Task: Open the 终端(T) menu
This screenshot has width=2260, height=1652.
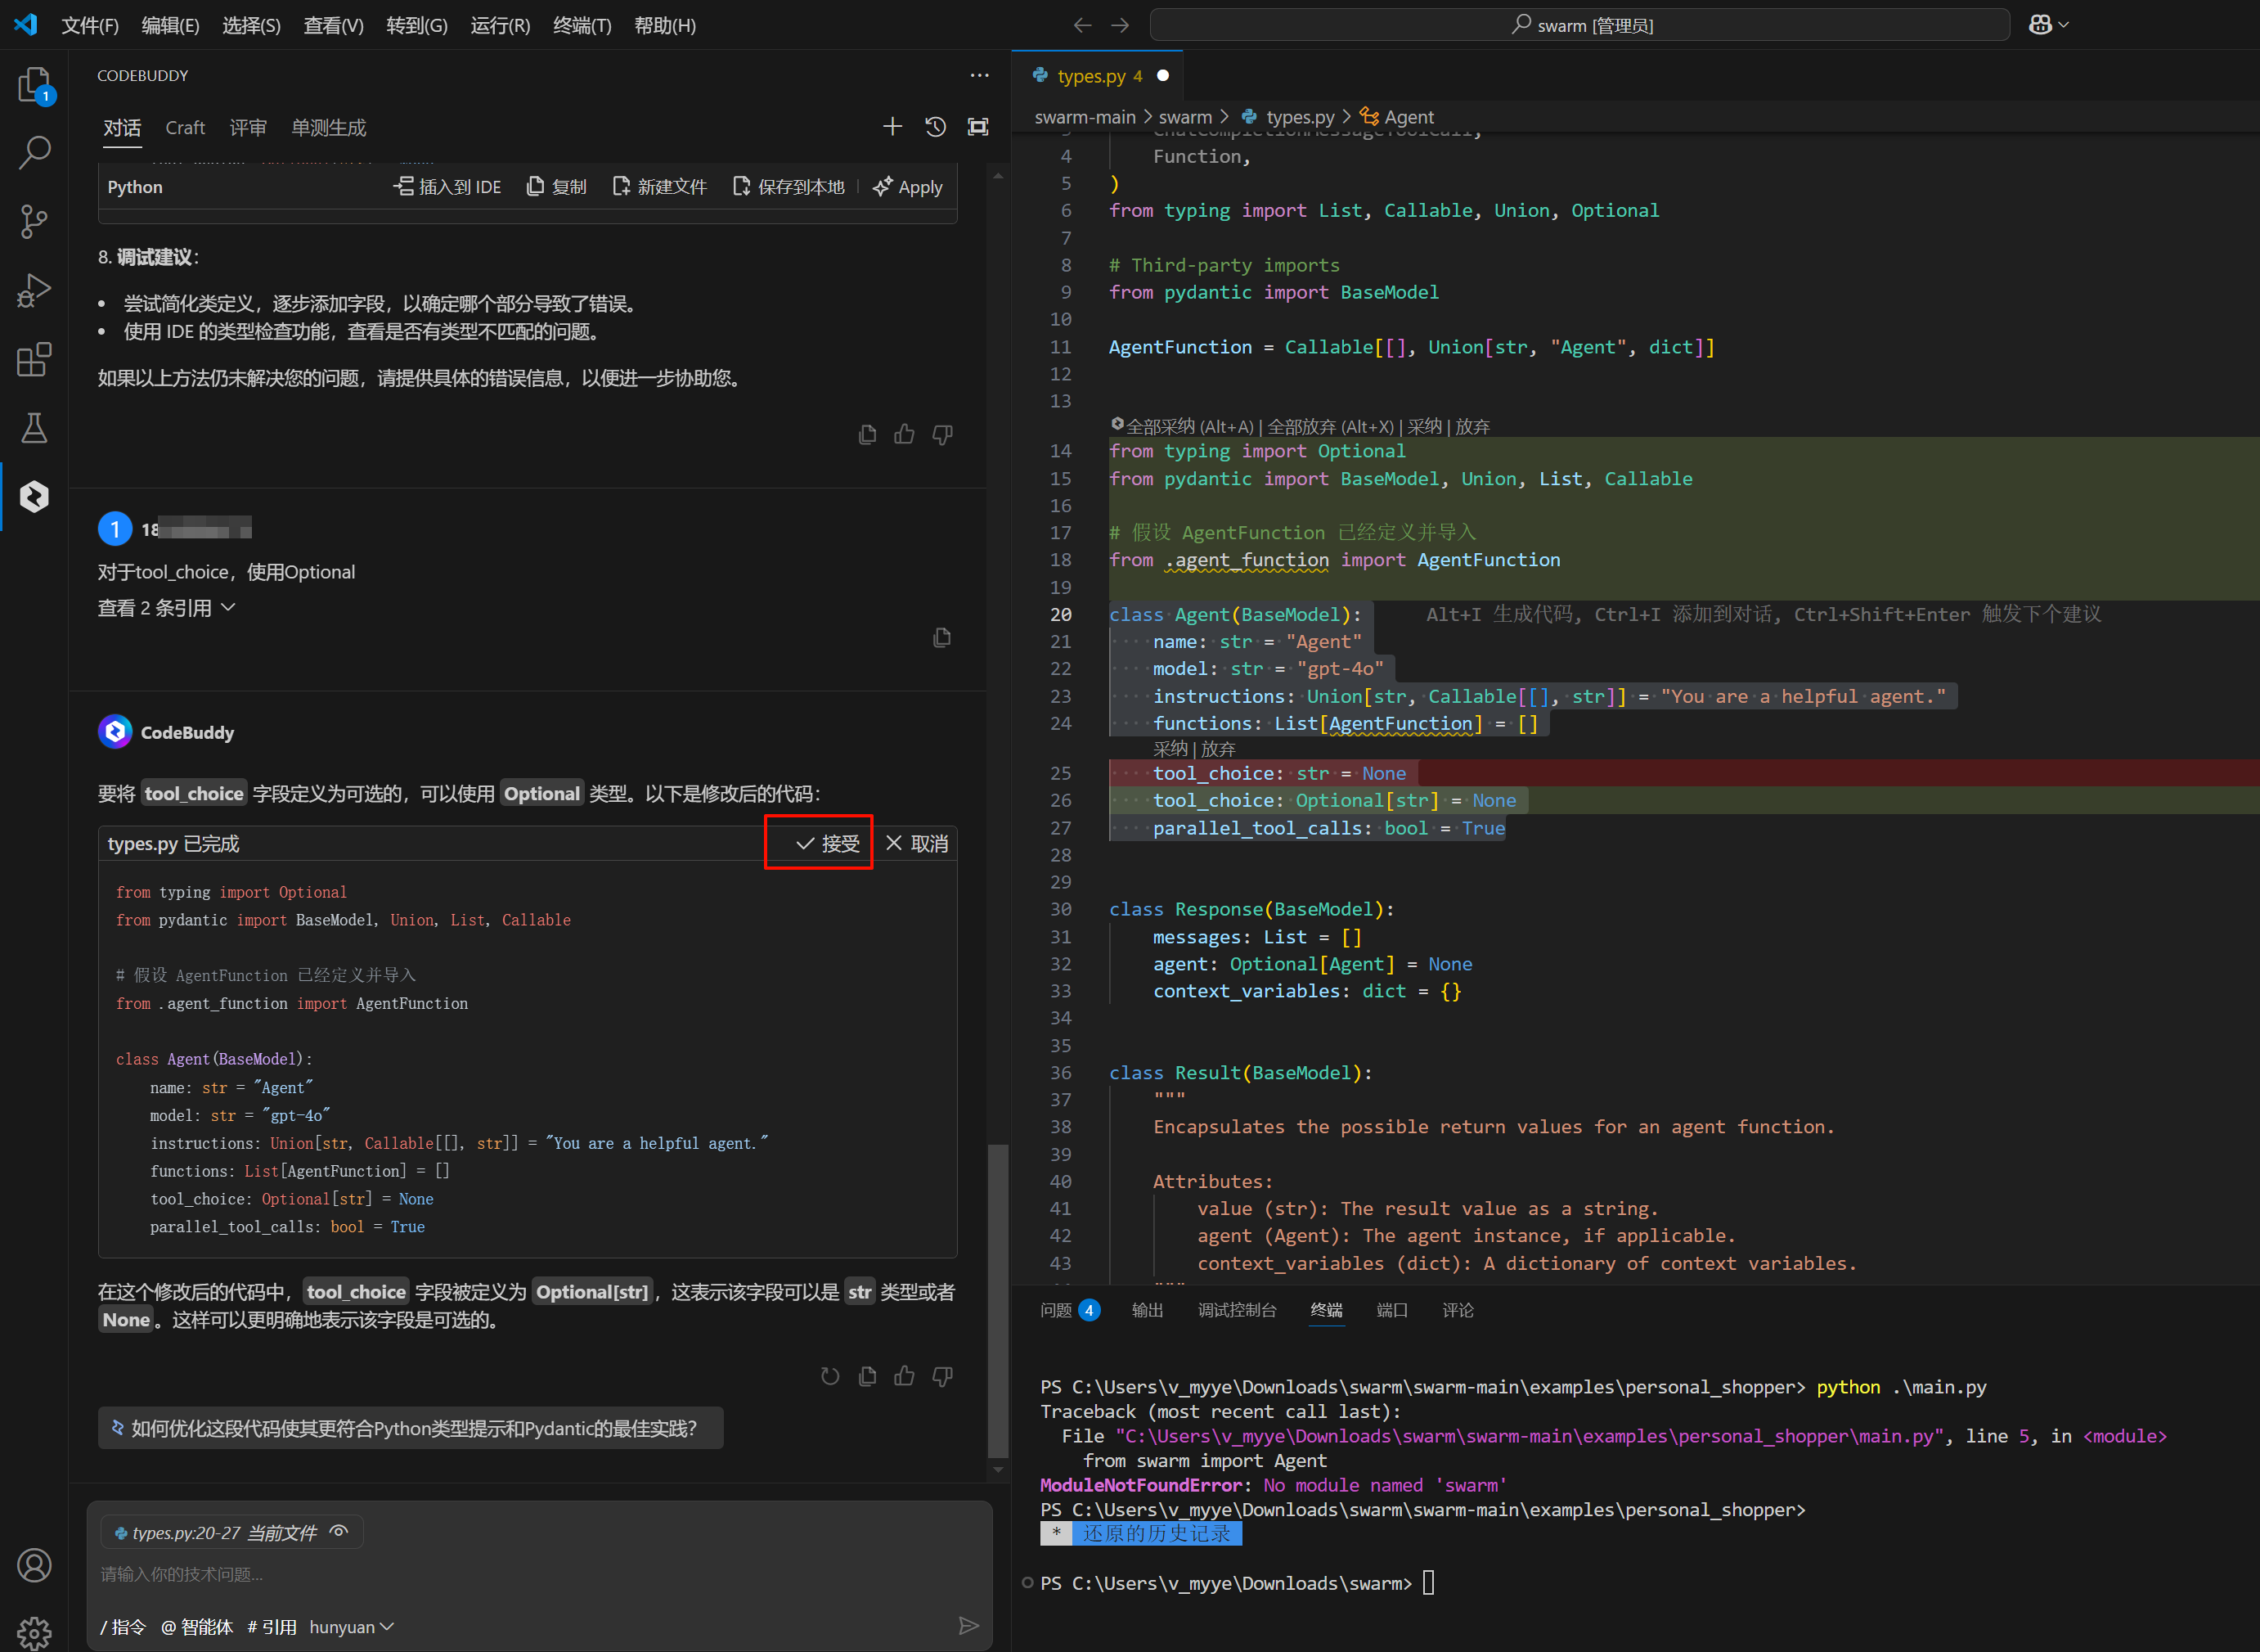Action: [581, 25]
